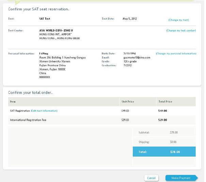The width and height of the screenshot is (206, 182).
Task: Click the email address gucmomo10@sina.com
Action: [137, 57]
